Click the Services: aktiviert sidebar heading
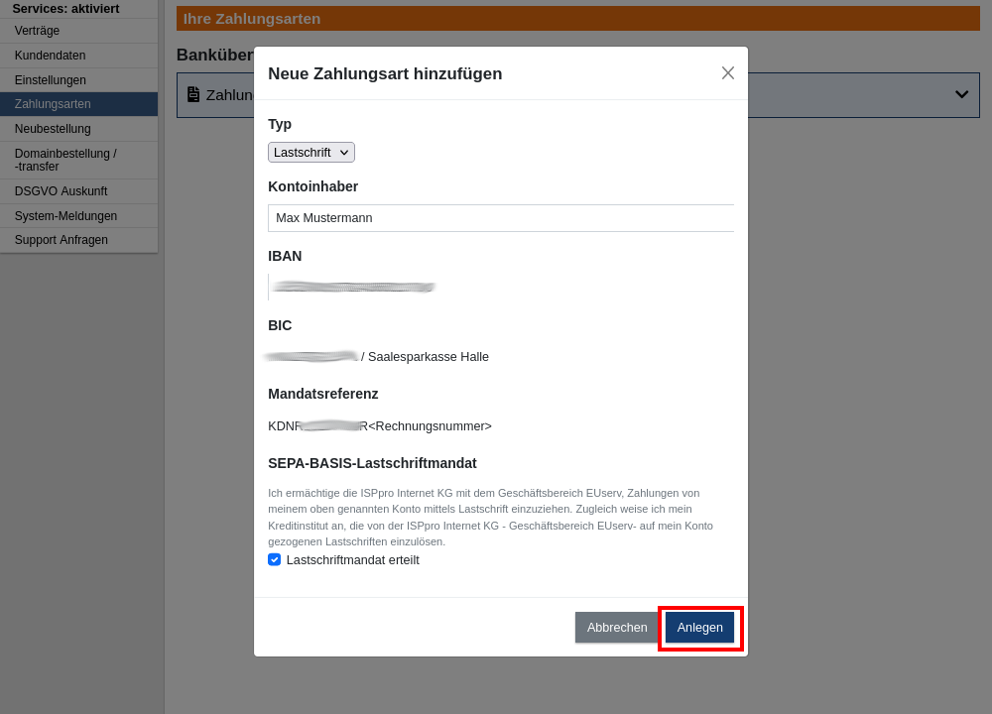Viewport: 992px width, 714px height. click(65, 9)
